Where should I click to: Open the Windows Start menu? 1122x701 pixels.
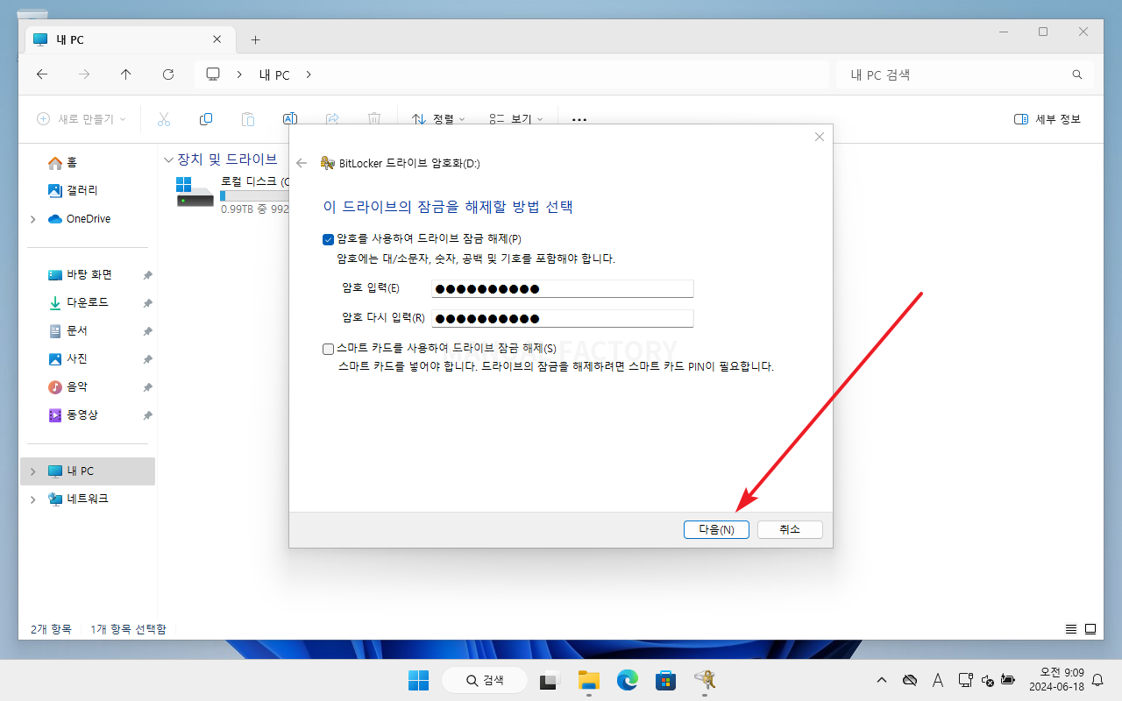419,680
